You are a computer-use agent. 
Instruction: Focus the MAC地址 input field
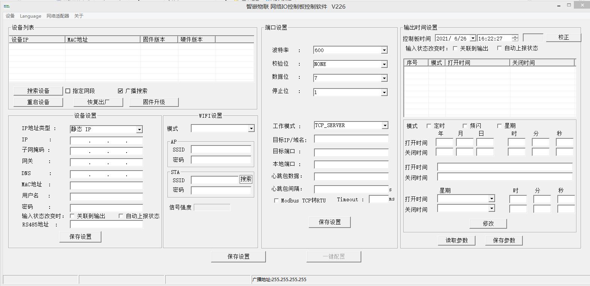pyautogui.click(x=106, y=186)
